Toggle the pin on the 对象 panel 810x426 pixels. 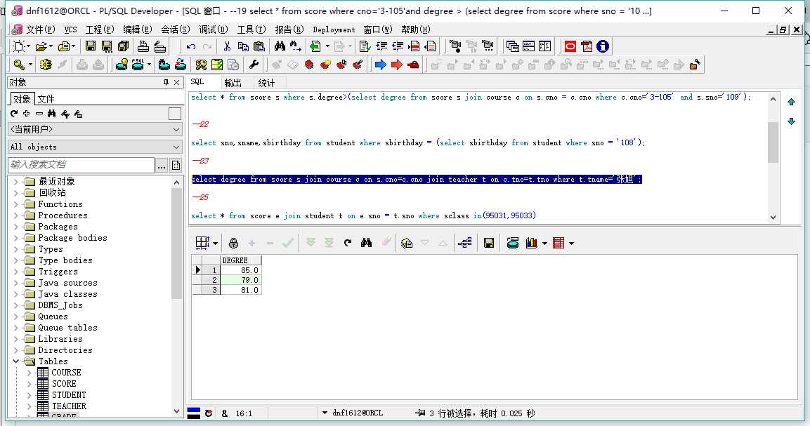point(166,83)
